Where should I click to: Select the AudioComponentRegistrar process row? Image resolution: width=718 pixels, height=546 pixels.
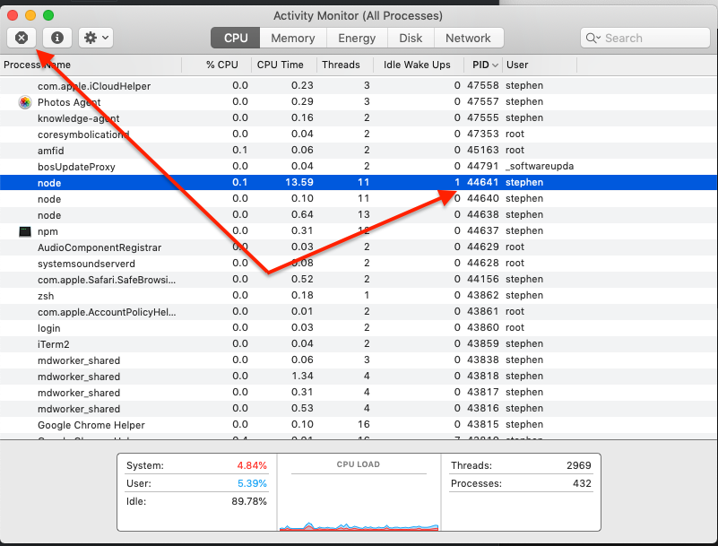[x=359, y=247]
